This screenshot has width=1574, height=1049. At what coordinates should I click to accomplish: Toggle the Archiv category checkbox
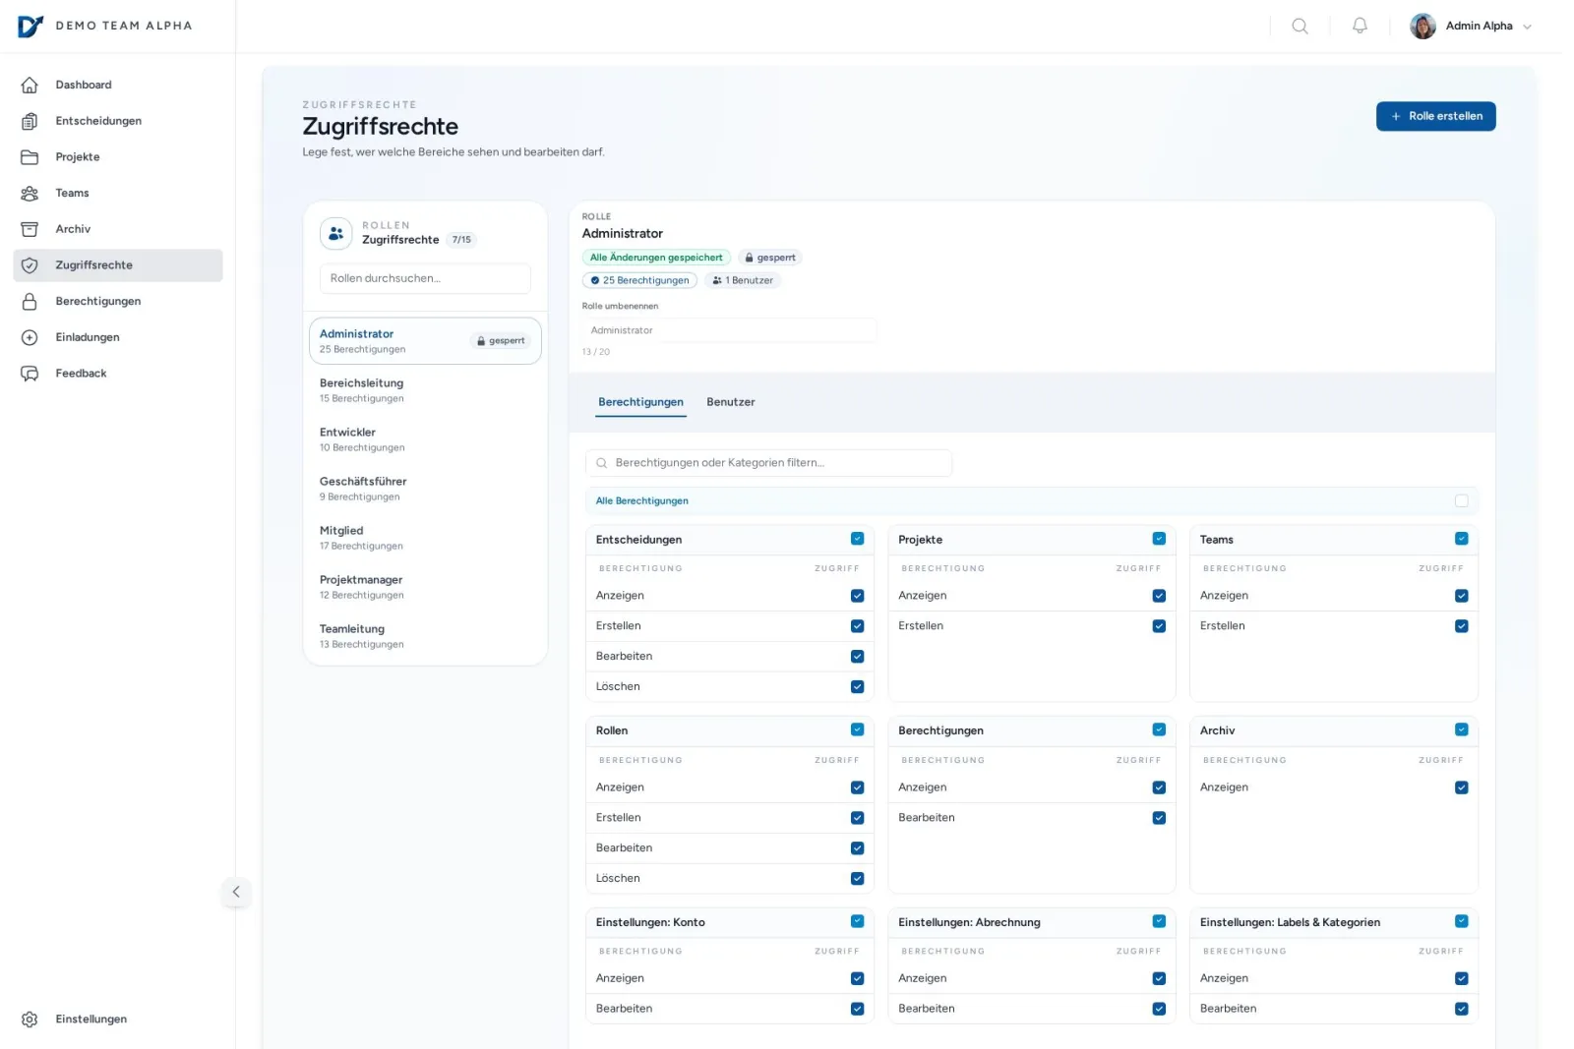click(1461, 730)
